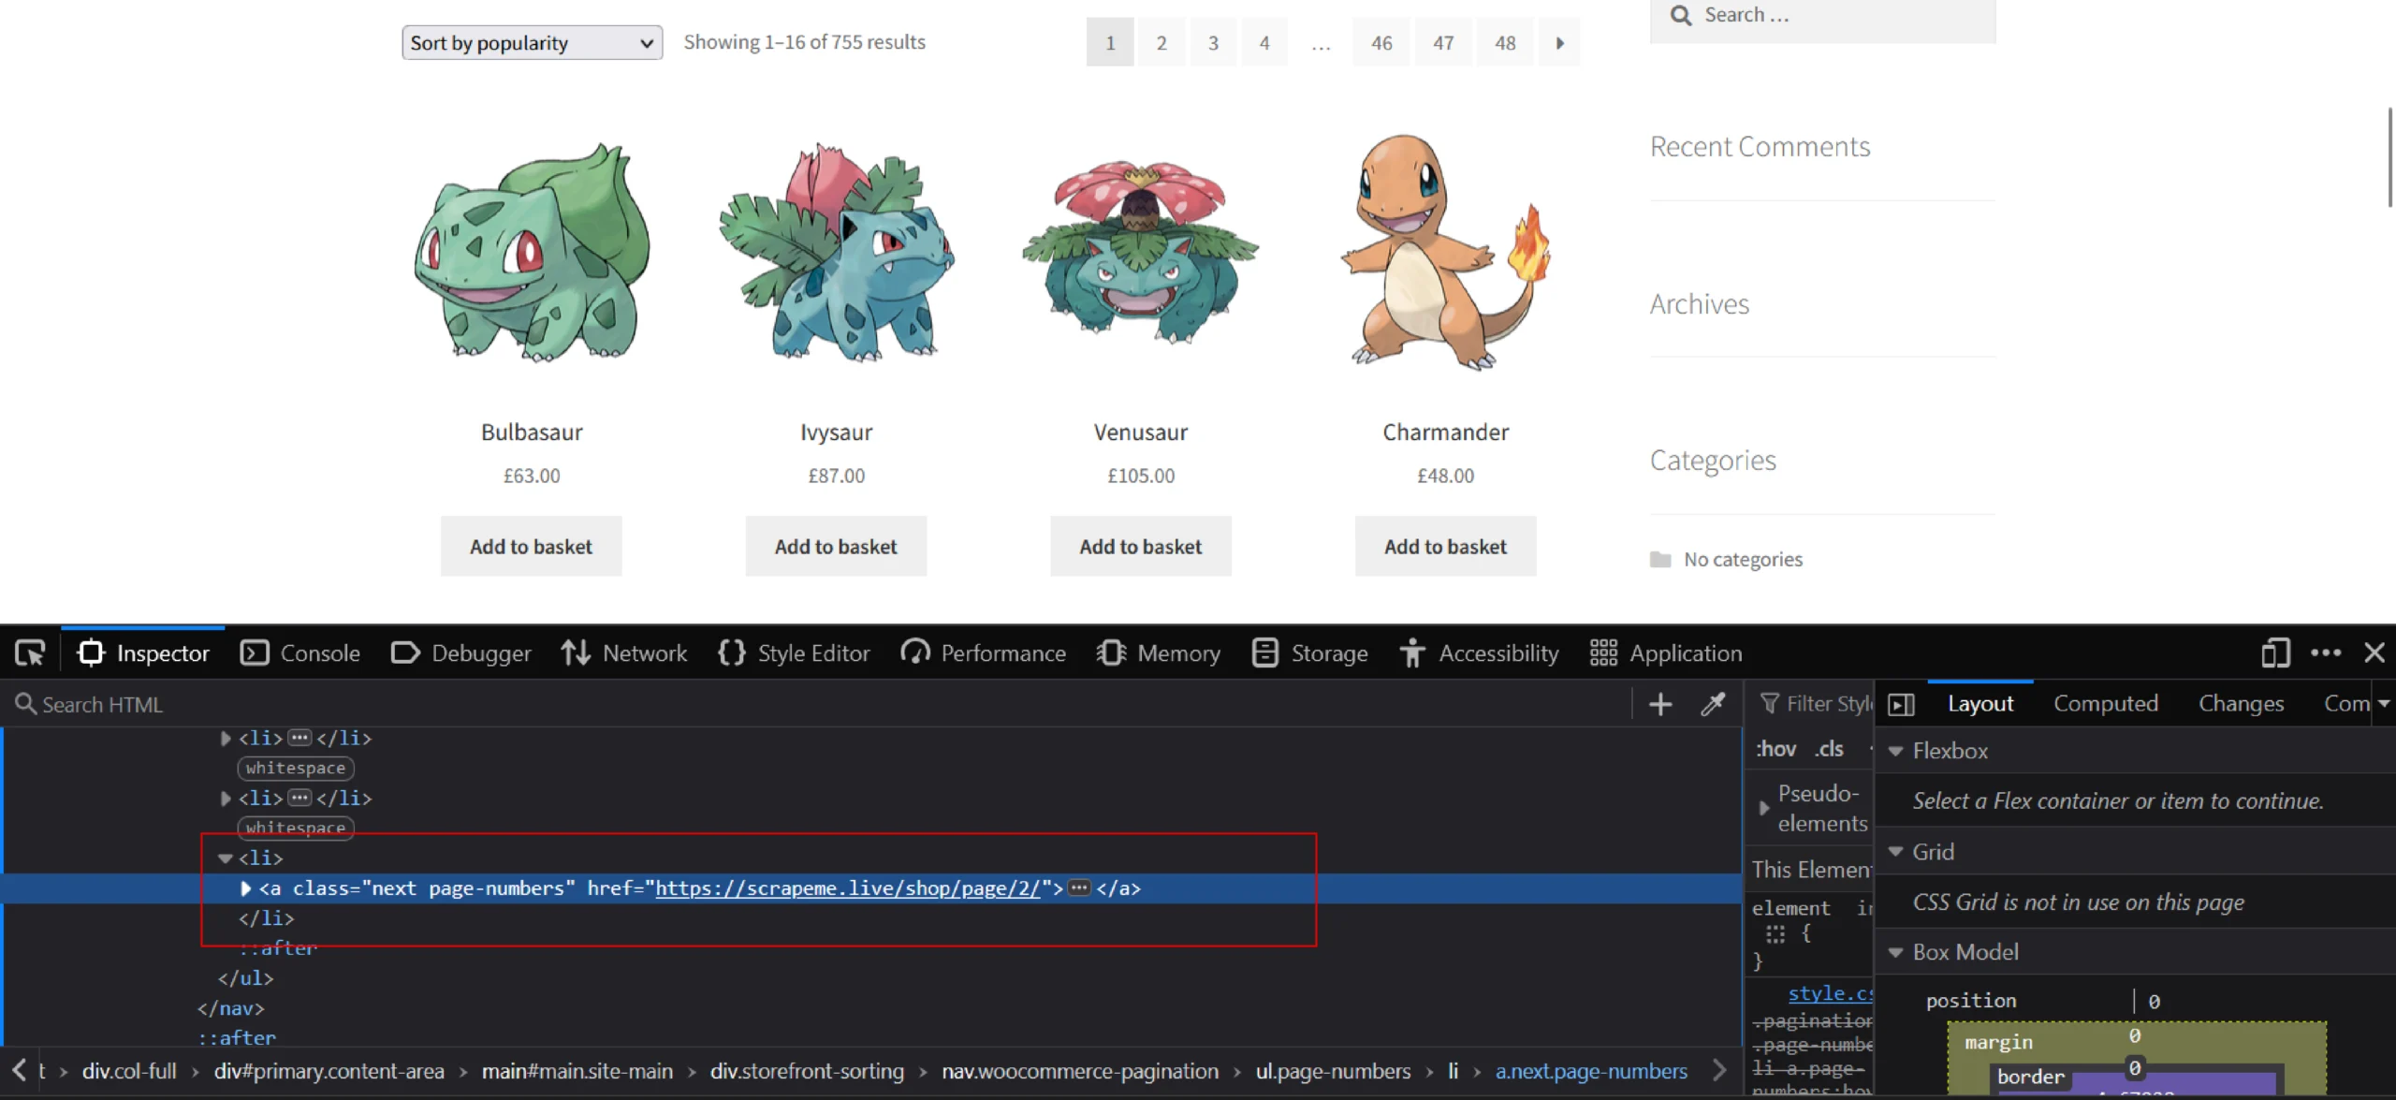Add Ivysaur to basket
Image resolution: width=2396 pixels, height=1100 pixels.
pyautogui.click(x=836, y=546)
